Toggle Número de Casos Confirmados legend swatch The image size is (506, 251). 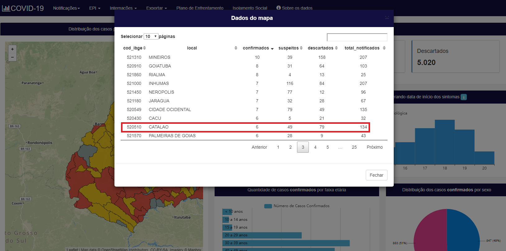coord(268,206)
